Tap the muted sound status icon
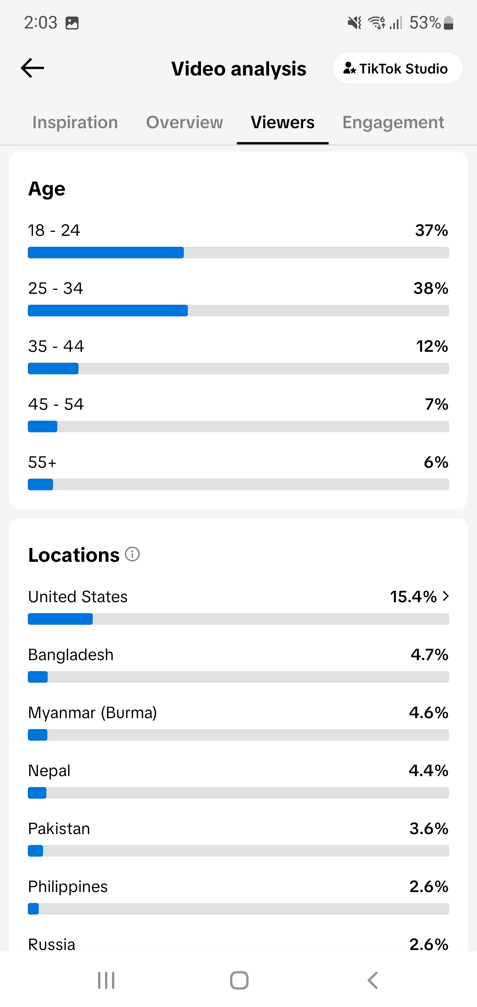Viewport: 477px width, 1007px height. pyautogui.click(x=355, y=23)
